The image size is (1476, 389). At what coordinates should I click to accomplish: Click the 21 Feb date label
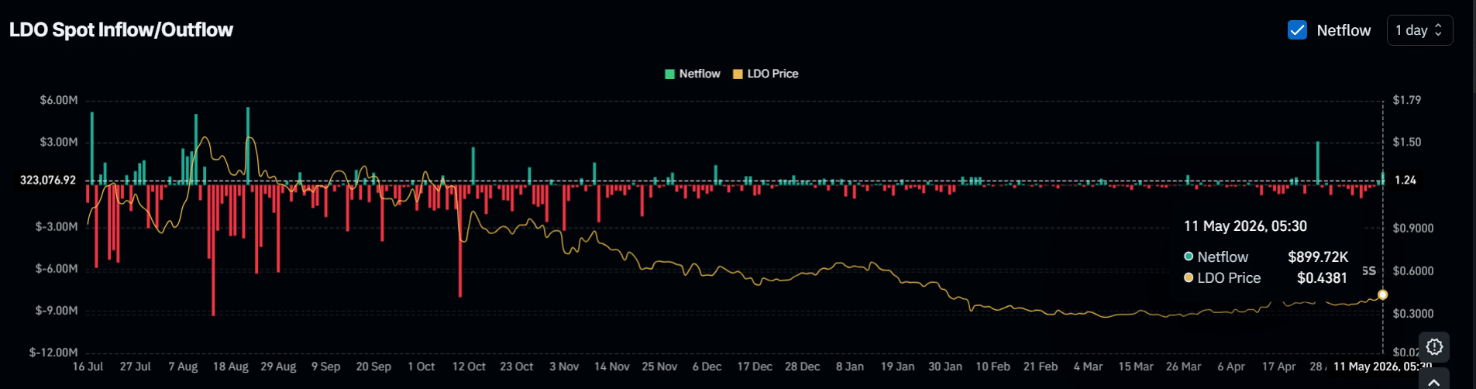pyautogui.click(x=1041, y=367)
